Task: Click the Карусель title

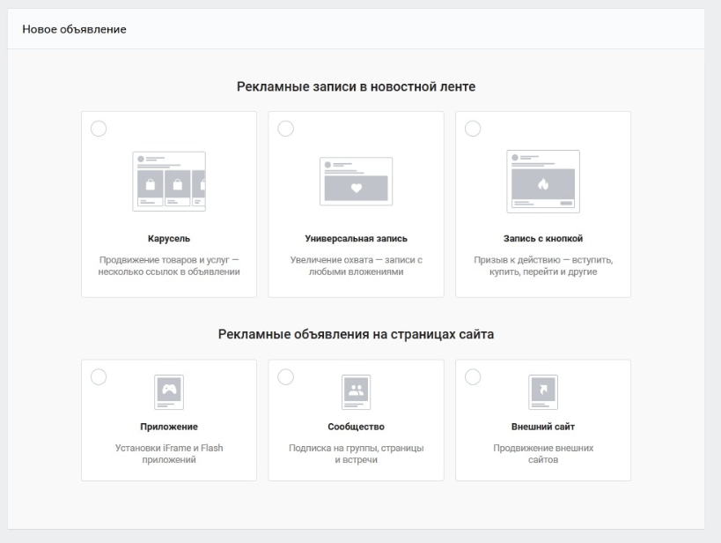Action: tap(169, 239)
